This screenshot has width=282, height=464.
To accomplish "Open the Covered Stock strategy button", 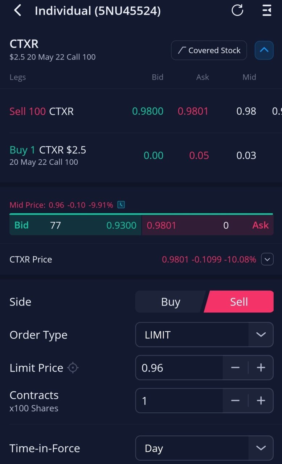I will coord(209,50).
